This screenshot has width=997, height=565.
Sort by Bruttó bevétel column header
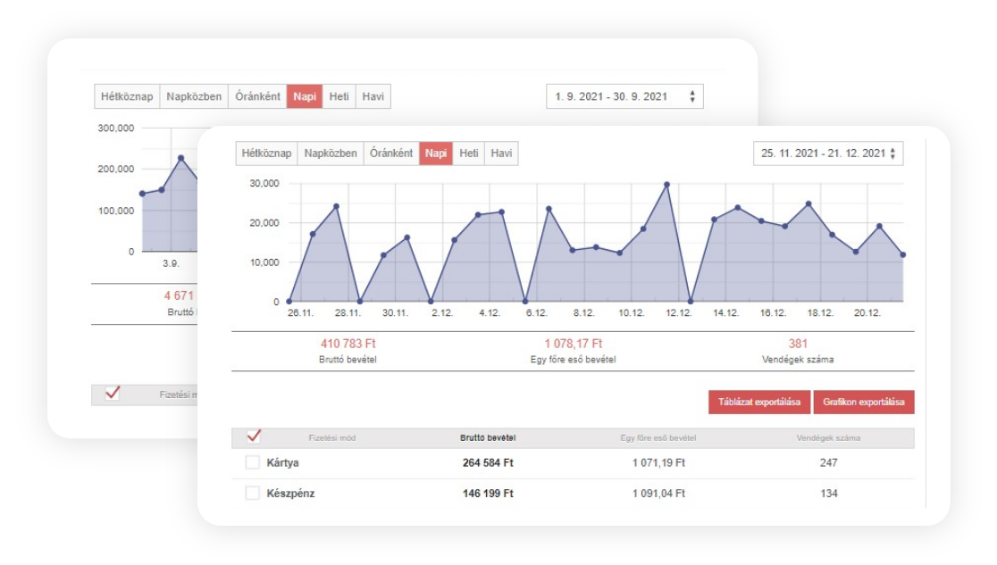coord(488,438)
